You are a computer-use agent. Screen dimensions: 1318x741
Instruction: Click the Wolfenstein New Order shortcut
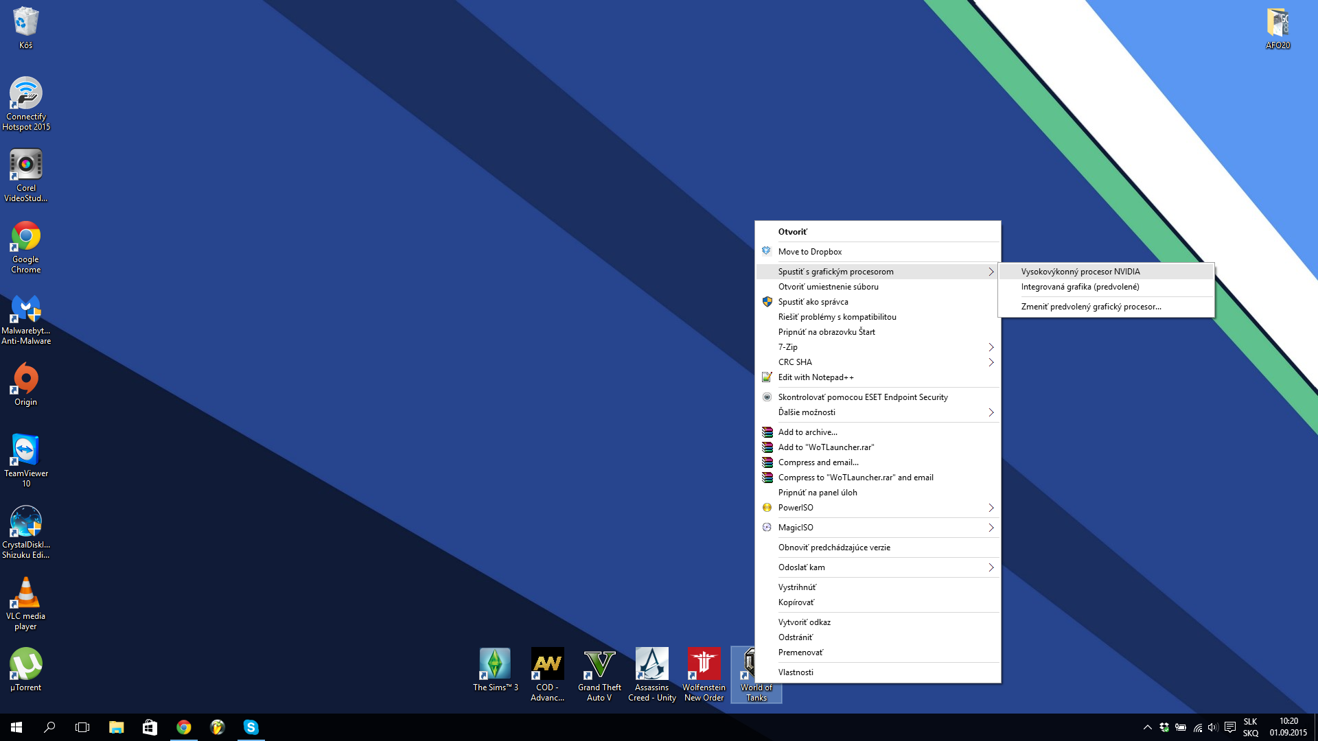coord(704,664)
